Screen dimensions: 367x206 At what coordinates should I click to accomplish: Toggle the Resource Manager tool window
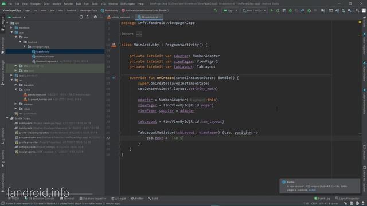(x=3, y=73)
